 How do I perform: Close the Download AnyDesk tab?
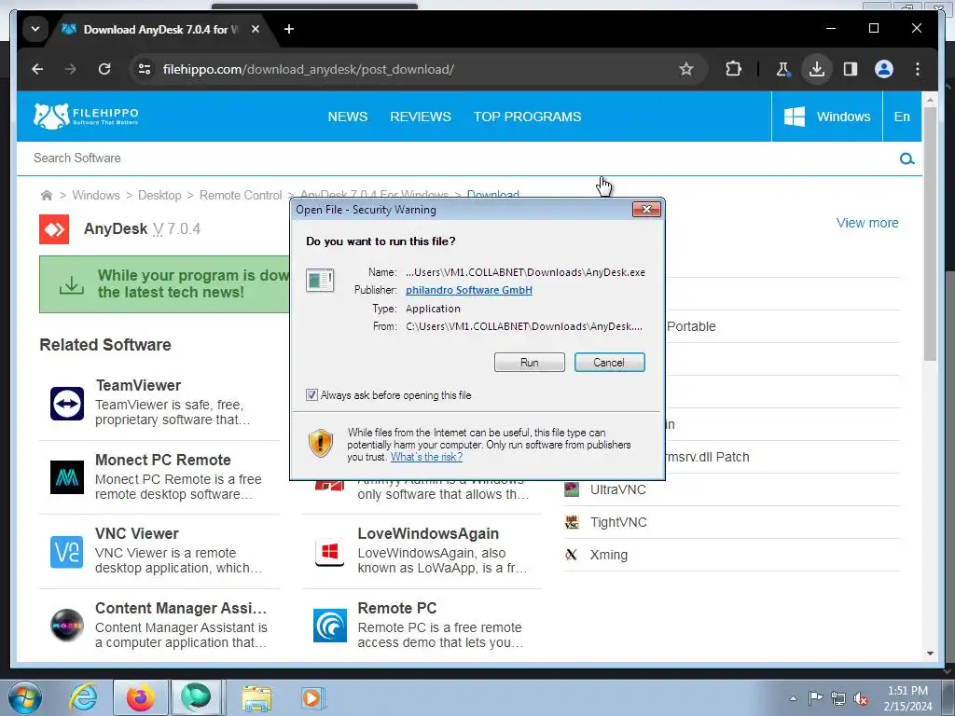pyautogui.click(x=256, y=29)
